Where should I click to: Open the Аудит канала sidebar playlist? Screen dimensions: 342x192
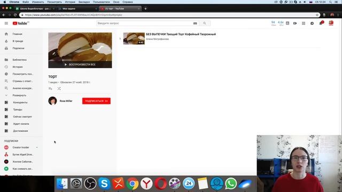(21, 124)
